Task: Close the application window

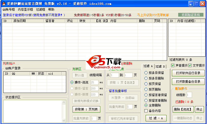Action: pyautogui.click(x=202, y=4)
